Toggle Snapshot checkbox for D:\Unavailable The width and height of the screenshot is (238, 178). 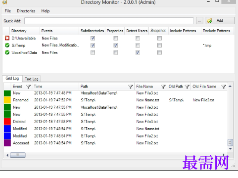coord(159,39)
